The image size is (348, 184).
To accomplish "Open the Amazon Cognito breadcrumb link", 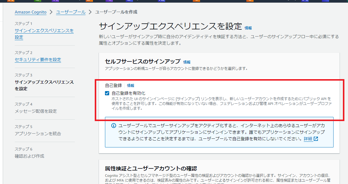I will click(x=31, y=12).
